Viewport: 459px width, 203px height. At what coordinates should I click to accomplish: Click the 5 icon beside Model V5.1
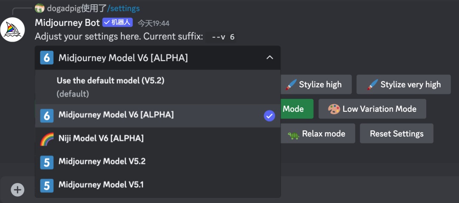47,185
